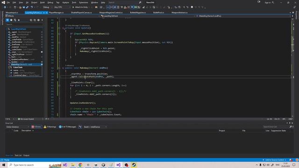Click the settings gear icon in left panel toolbar

pyautogui.click(x=38, y=20)
